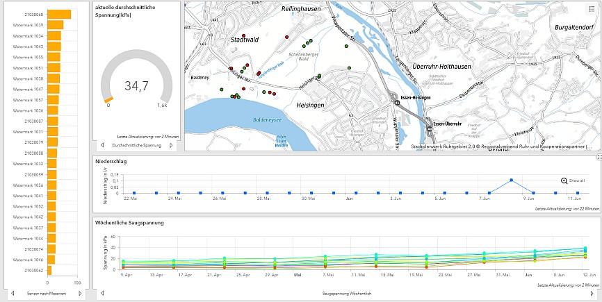Select the bar for sensor 21030059
Viewport: 602px width, 302px height.
52,174
